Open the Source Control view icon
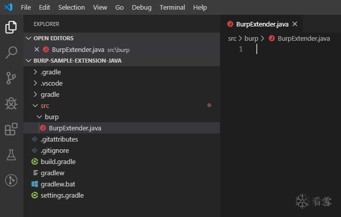Image resolution: width=341 pixels, height=217 pixels. pyautogui.click(x=11, y=78)
